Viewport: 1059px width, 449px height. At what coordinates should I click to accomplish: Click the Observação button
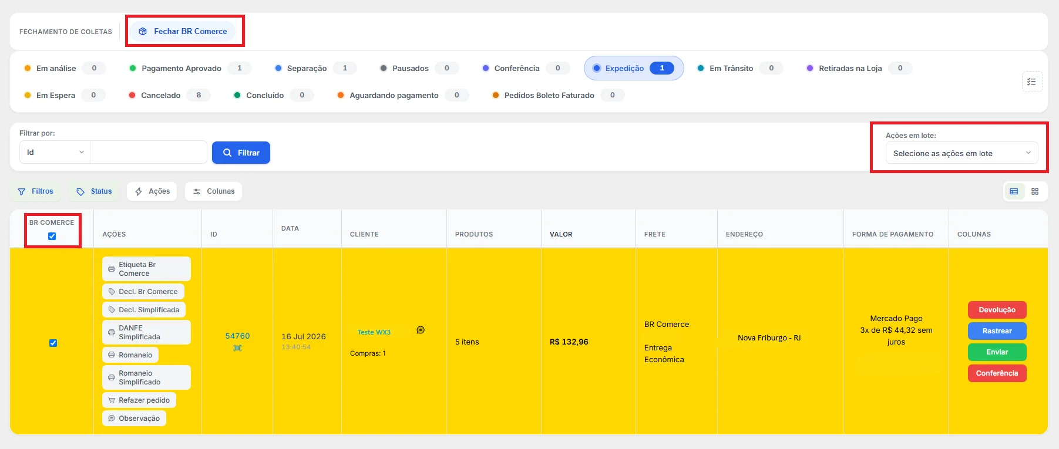coord(134,418)
